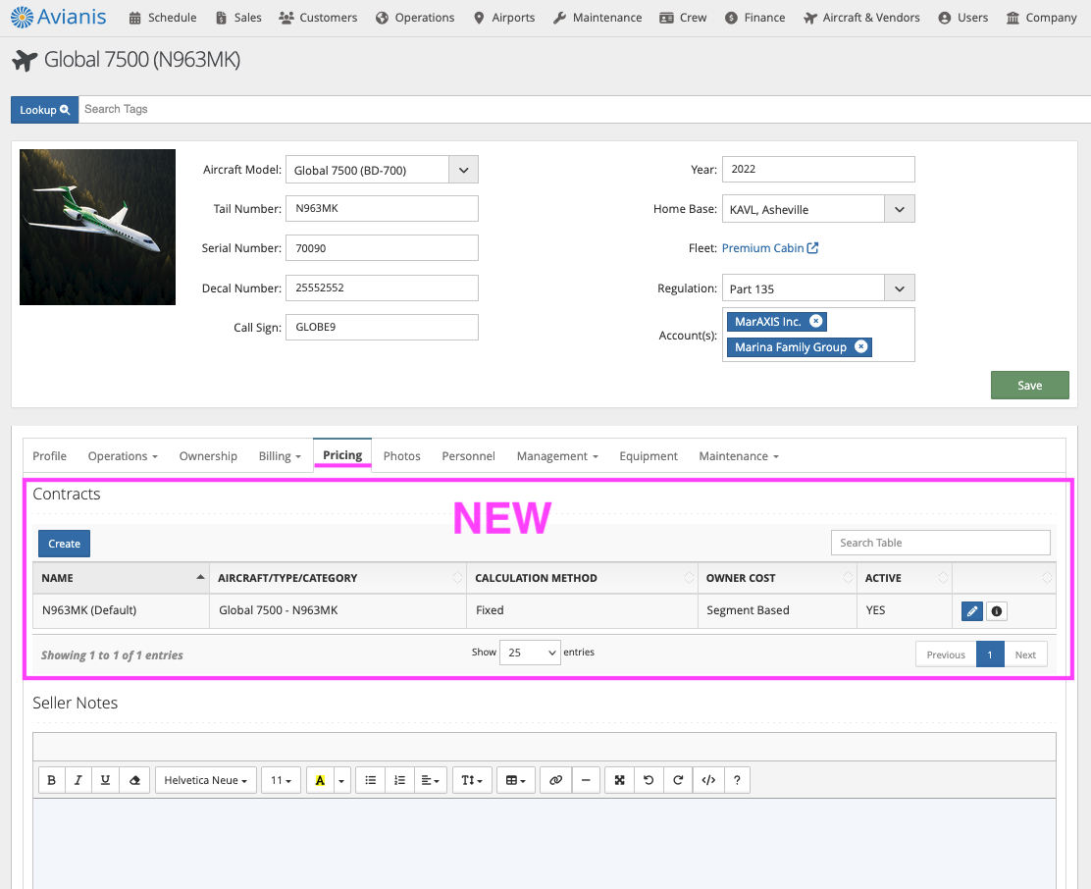1091x889 pixels.
Task: Remove the Marina Family Group account tag
Action: [x=861, y=347]
